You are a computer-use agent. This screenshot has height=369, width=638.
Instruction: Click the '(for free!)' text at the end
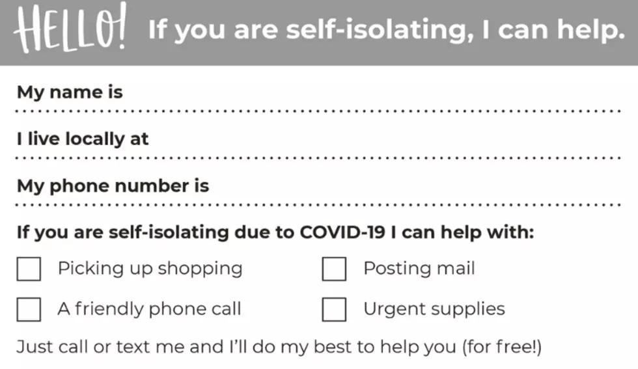click(x=502, y=347)
